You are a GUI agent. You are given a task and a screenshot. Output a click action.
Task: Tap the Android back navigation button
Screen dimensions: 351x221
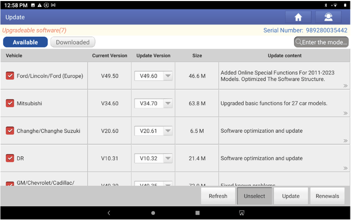[x=109, y=213]
